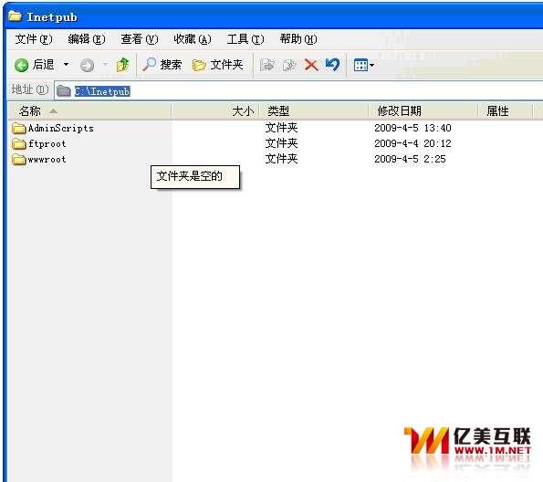Click the Move To folder icon

267,65
